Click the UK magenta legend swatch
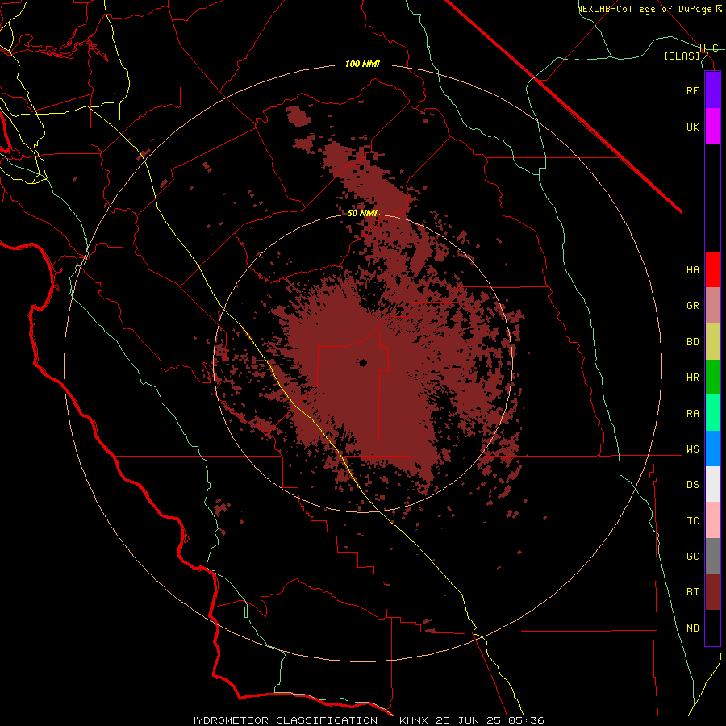 tap(712, 127)
